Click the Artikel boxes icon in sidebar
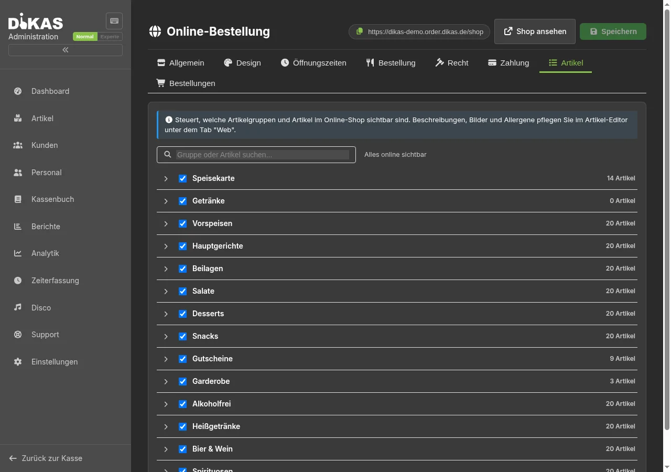The image size is (671, 472). [x=18, y=119]
